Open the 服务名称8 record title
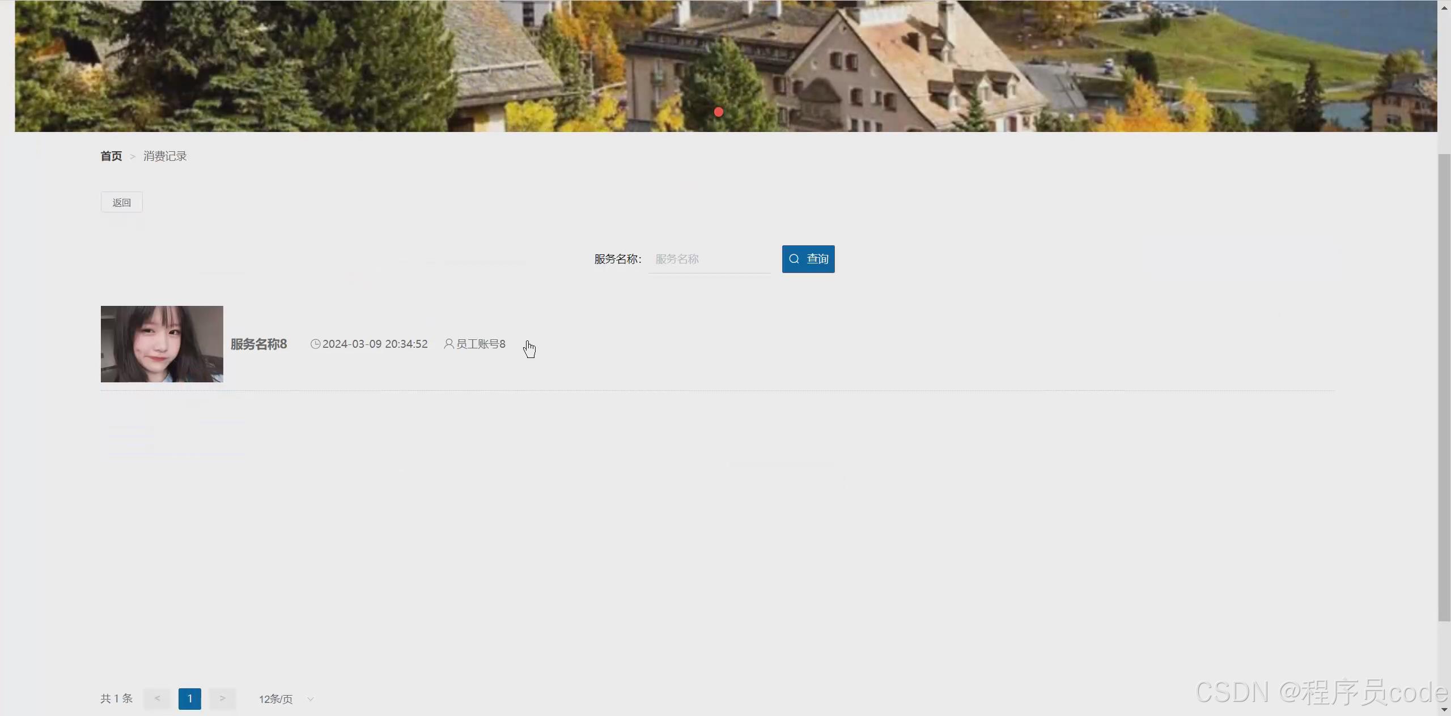 pos(260,344)
